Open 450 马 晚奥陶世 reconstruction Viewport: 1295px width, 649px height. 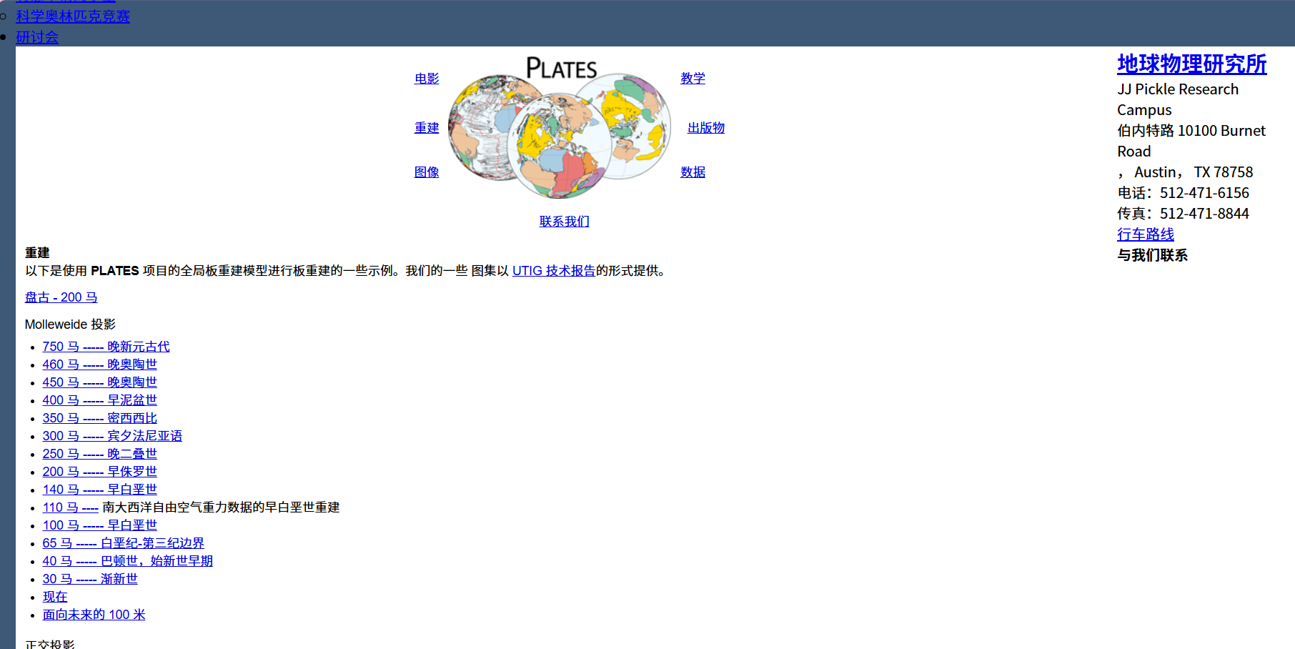pos(99,382)
